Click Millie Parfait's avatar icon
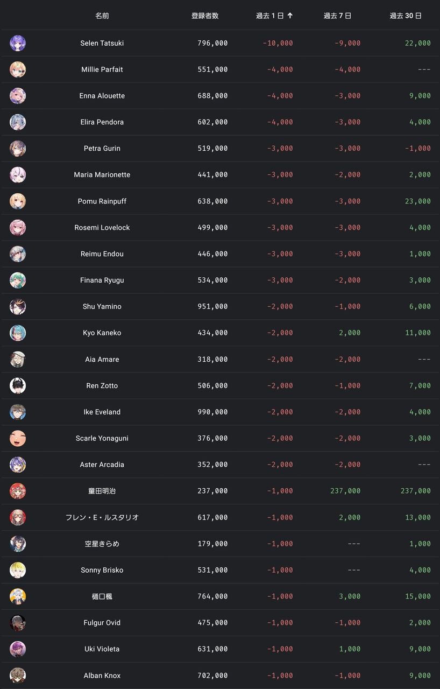 18,69
